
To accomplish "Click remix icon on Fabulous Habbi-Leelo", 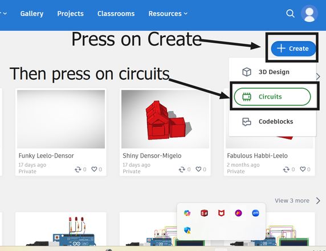I will click(x=286, y=170).
